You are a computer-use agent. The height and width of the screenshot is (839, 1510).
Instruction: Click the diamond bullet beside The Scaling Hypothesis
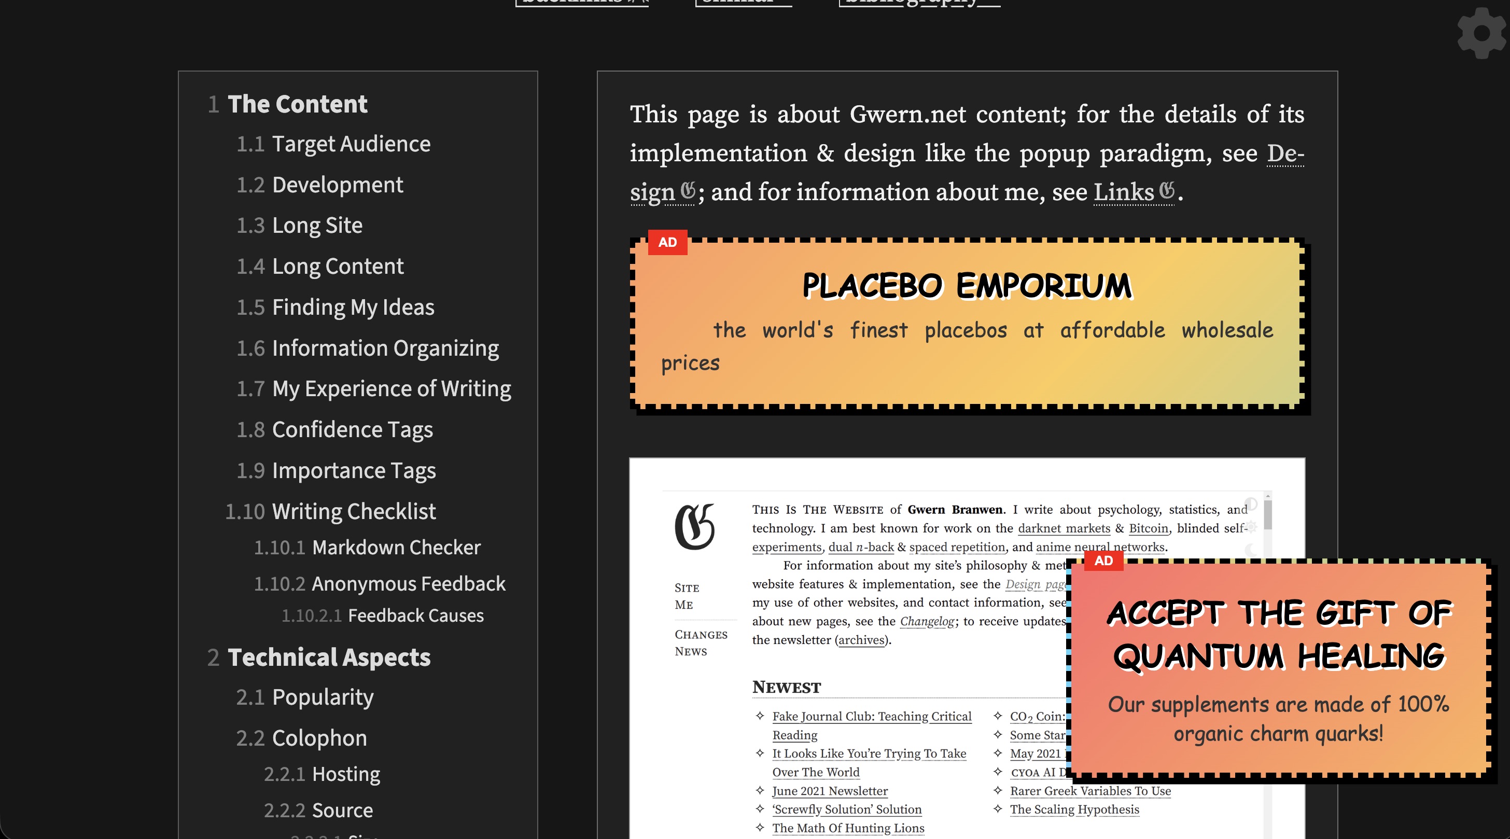coord(998,808)
